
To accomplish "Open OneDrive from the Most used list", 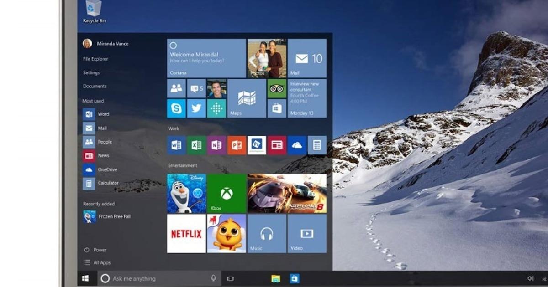I will tap(100, 169).
